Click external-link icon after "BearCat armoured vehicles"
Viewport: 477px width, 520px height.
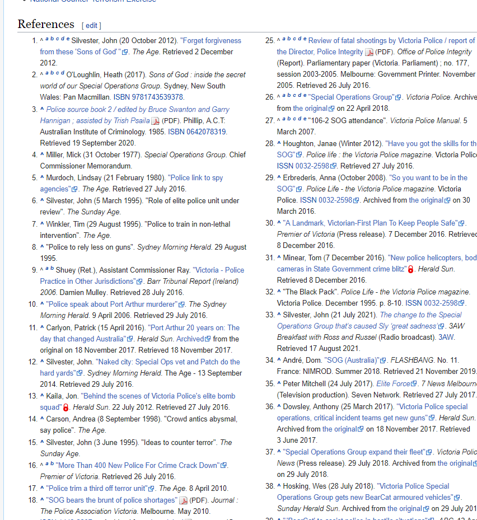pyautogui.click(x=457, y=498)
